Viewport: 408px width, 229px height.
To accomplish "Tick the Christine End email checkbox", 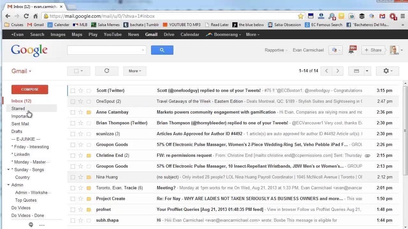I will pos(73,156).
